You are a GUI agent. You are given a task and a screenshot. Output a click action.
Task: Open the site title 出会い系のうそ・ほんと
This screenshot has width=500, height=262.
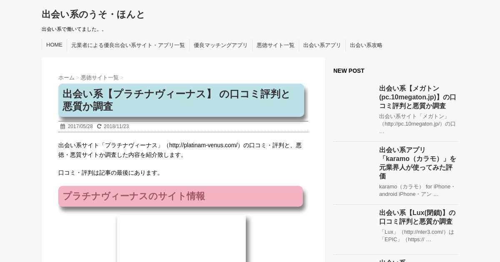93,15
